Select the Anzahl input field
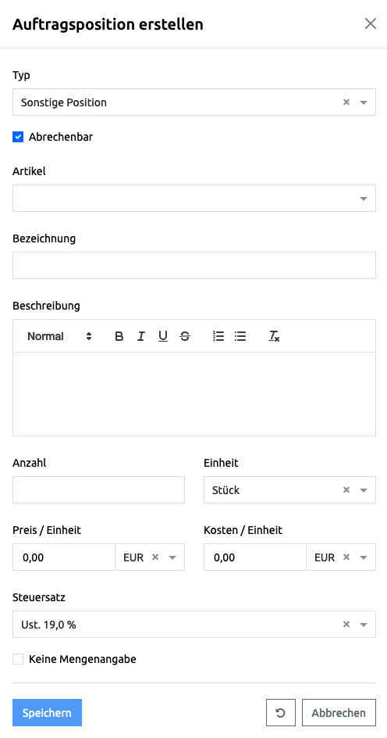Screen dimensions: 387x738 click(x=98, y=490)
